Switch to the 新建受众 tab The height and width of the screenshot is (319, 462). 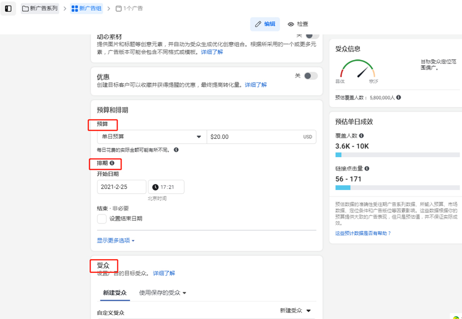(115, 293)
